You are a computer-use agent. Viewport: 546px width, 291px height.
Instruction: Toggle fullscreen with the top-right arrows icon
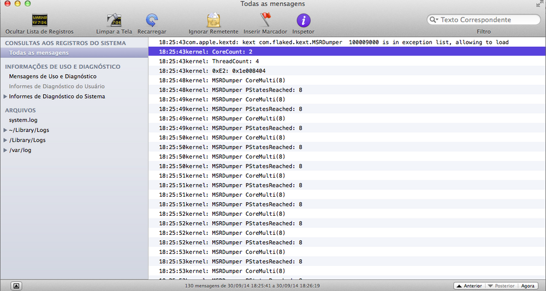click(x=540, y=4)
